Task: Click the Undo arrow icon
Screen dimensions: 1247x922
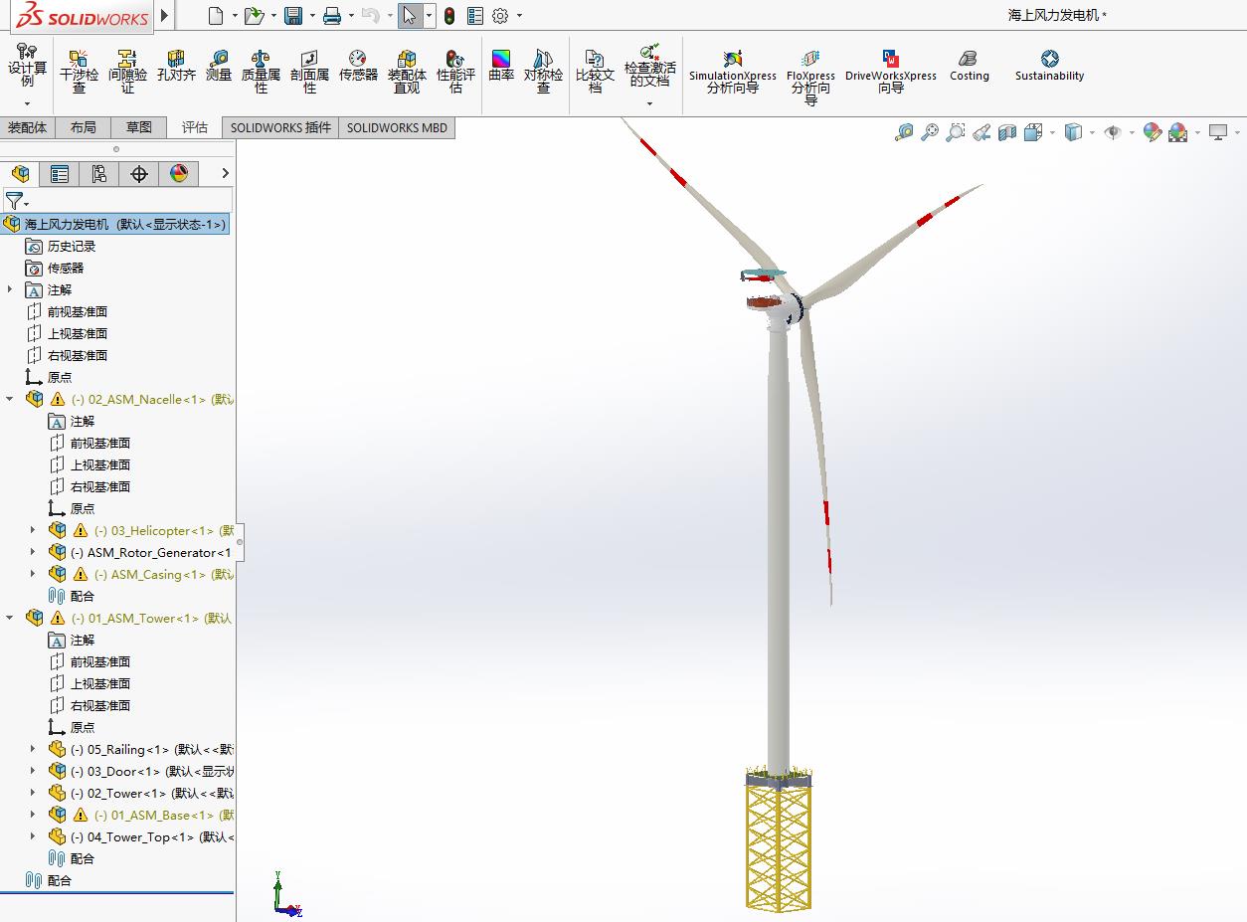Action: click(x=370, y=16)
